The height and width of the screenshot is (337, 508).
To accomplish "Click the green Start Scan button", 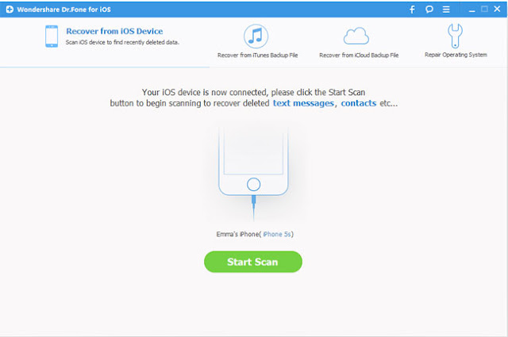I will click(x=253, y=262).
